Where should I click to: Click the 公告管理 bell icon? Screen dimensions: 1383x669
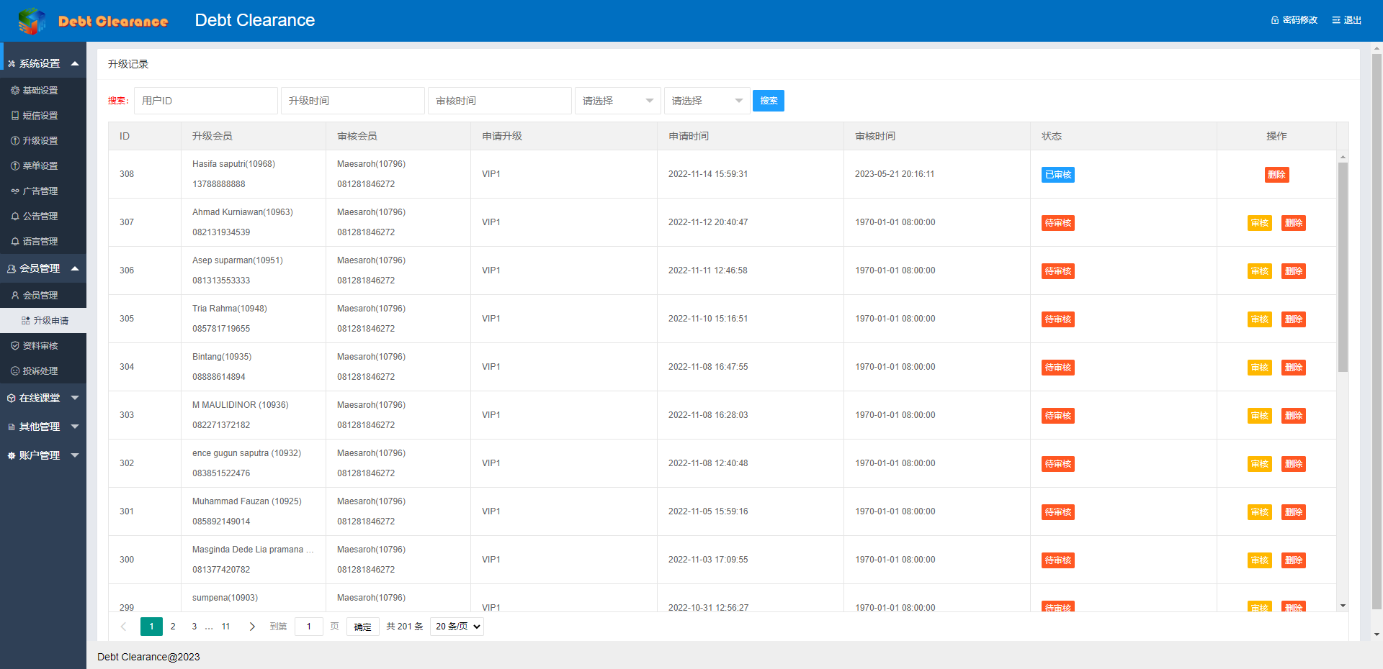[x=15, y=217]
